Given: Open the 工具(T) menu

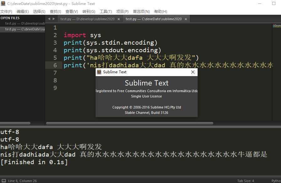Looking at the screenshot, I should point(106,12).
